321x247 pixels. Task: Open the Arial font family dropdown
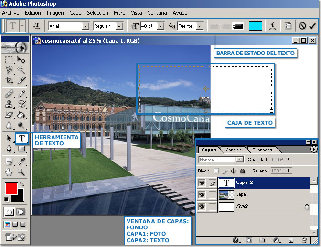(x=86, y=26)
